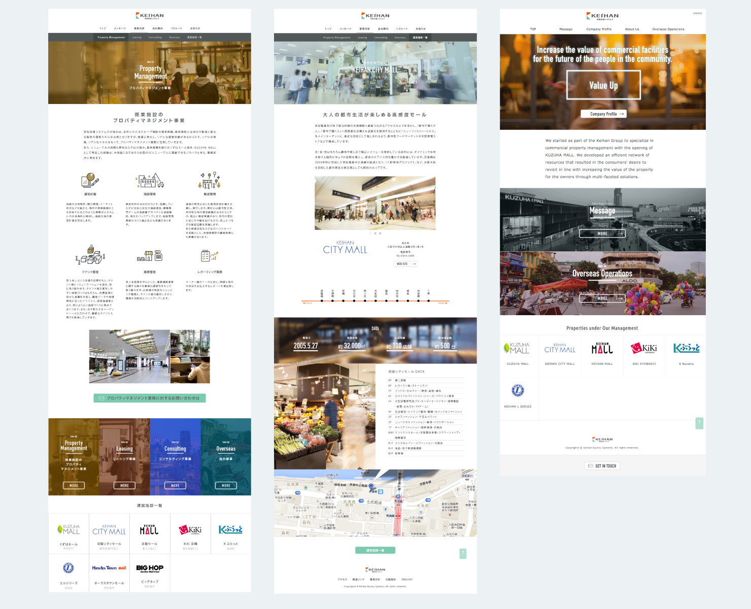This screenshot has width=751, height=609.
Task: Click the 業務管理 operations management icon
Action: pyautogui.click(x=150, y=255)
